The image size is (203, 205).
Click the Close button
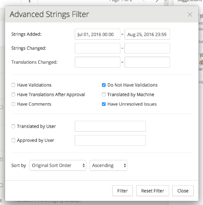click(183, 191)
